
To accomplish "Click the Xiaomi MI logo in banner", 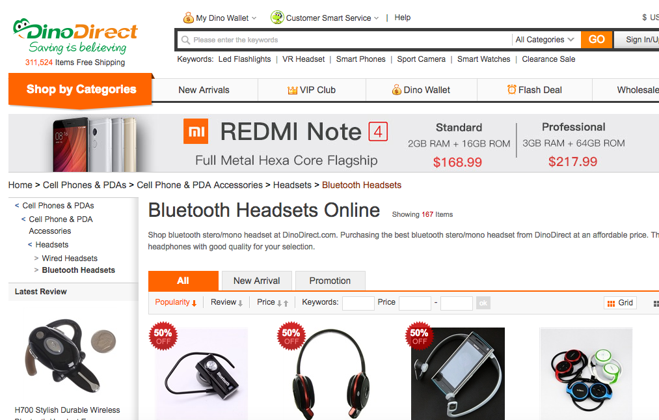I will [x=196, y=132].
